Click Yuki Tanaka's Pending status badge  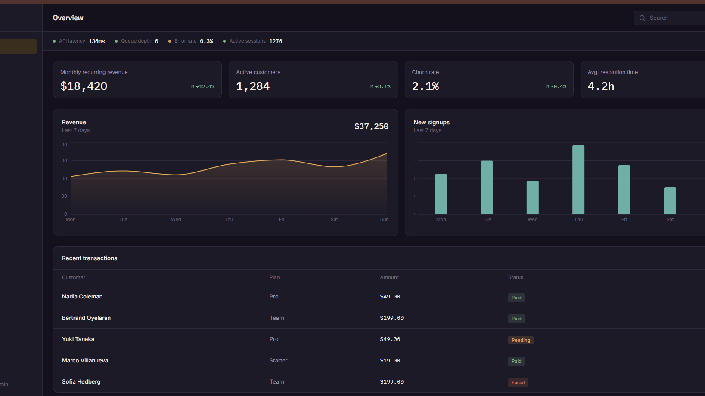pos(521,340)
